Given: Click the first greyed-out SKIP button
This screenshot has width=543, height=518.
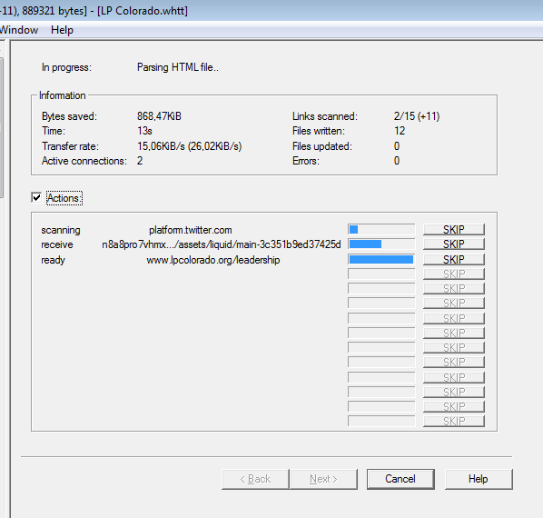Looking at the screenshot, I should [454, 274].
